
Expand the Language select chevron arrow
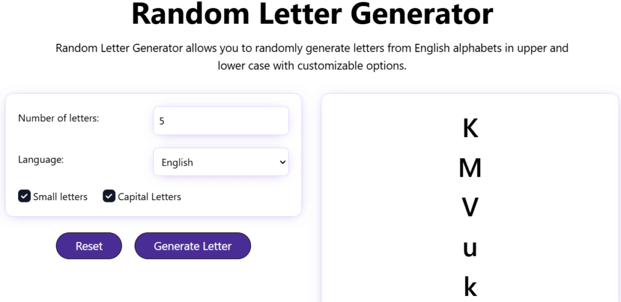(282, 162)
